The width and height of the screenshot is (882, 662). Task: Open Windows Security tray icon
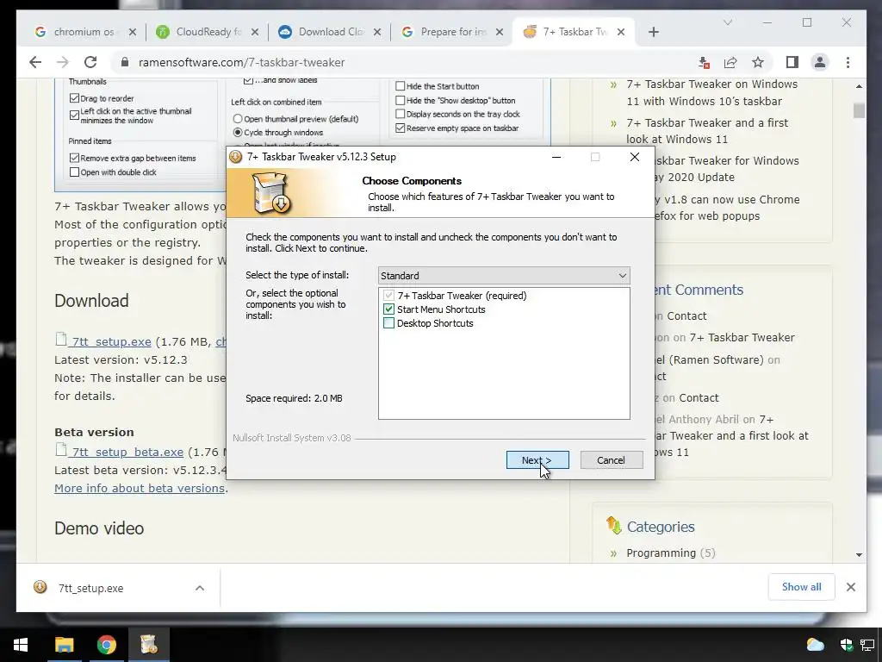[x=846, y=645]
